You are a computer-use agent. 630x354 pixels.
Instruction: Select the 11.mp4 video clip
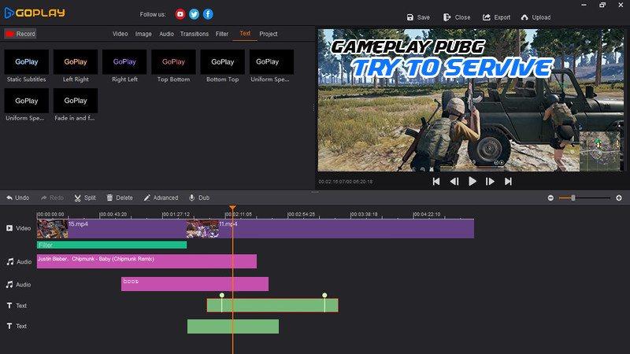[x=330, y=228]
